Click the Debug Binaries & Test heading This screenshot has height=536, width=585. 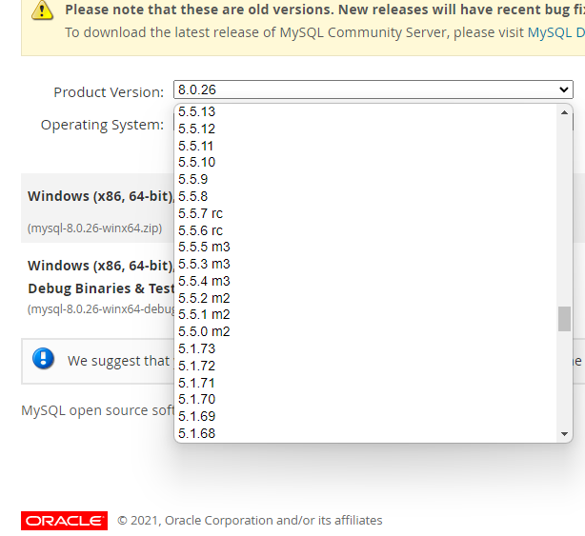point(101,288)
